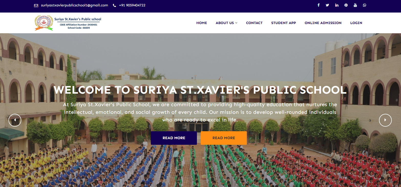Expand the About Us dropdown menu

tap(226, 23)
